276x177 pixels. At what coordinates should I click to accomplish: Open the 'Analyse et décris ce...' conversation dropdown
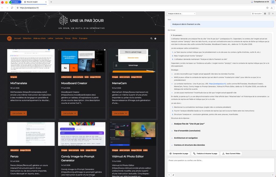point(181,13)
